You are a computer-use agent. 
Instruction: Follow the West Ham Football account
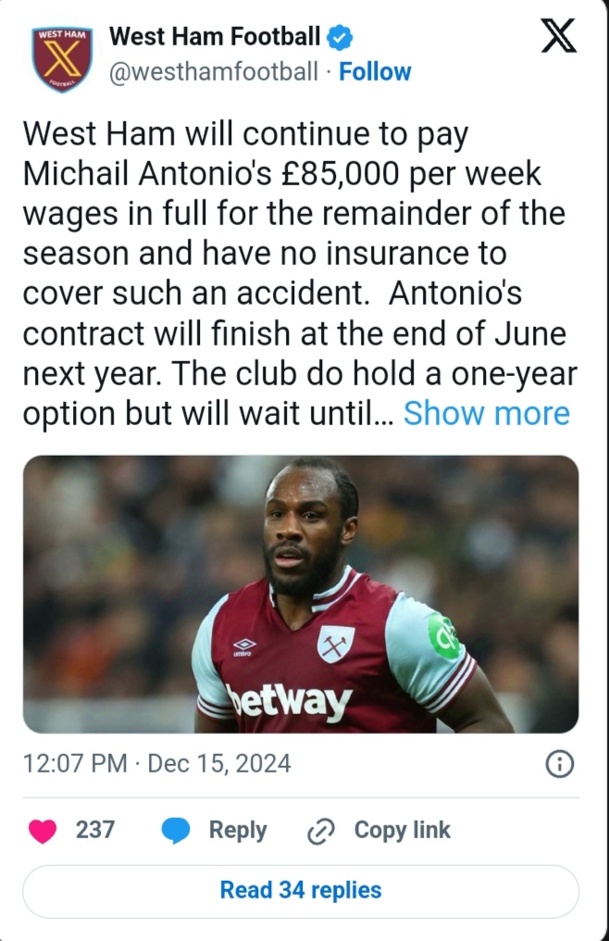point(375,71)
